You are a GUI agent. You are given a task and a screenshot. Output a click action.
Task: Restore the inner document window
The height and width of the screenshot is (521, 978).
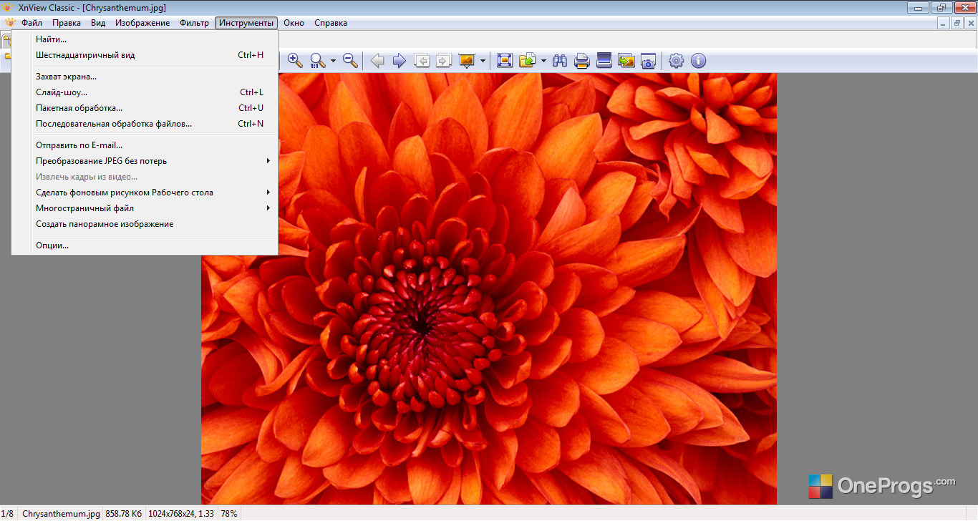click(x=957, y=23)
